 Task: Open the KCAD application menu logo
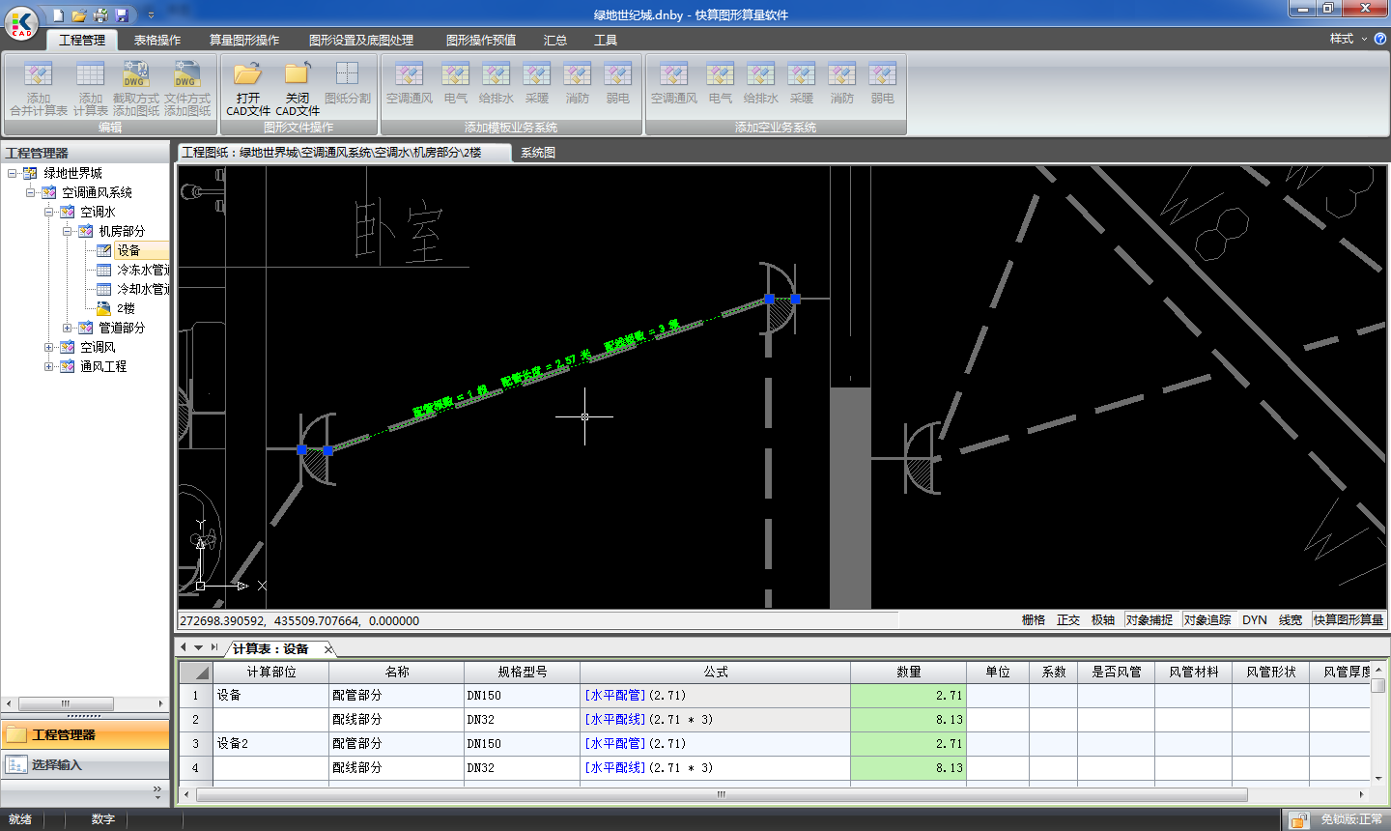(x=22, y=22)
